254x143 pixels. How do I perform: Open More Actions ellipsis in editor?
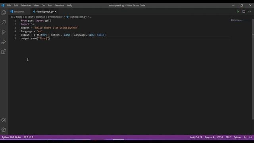(x=250, y=12)
